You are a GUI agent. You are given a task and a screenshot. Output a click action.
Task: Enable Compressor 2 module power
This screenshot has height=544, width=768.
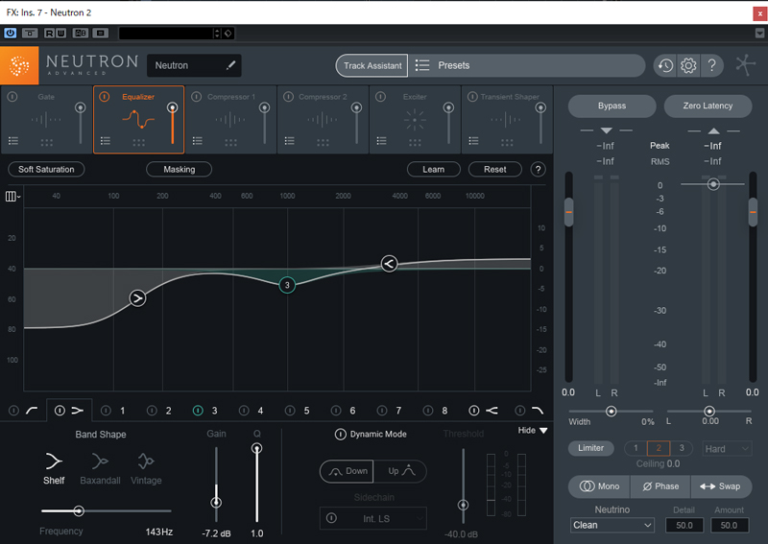coord(289,97)
